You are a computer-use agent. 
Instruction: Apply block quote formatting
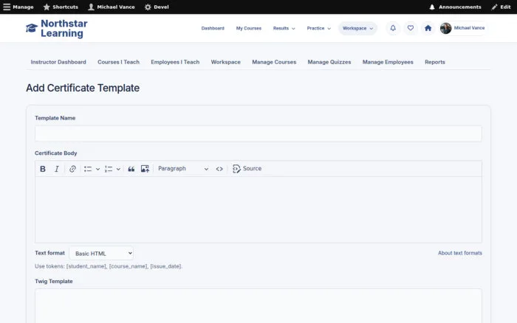click(131, 169)
